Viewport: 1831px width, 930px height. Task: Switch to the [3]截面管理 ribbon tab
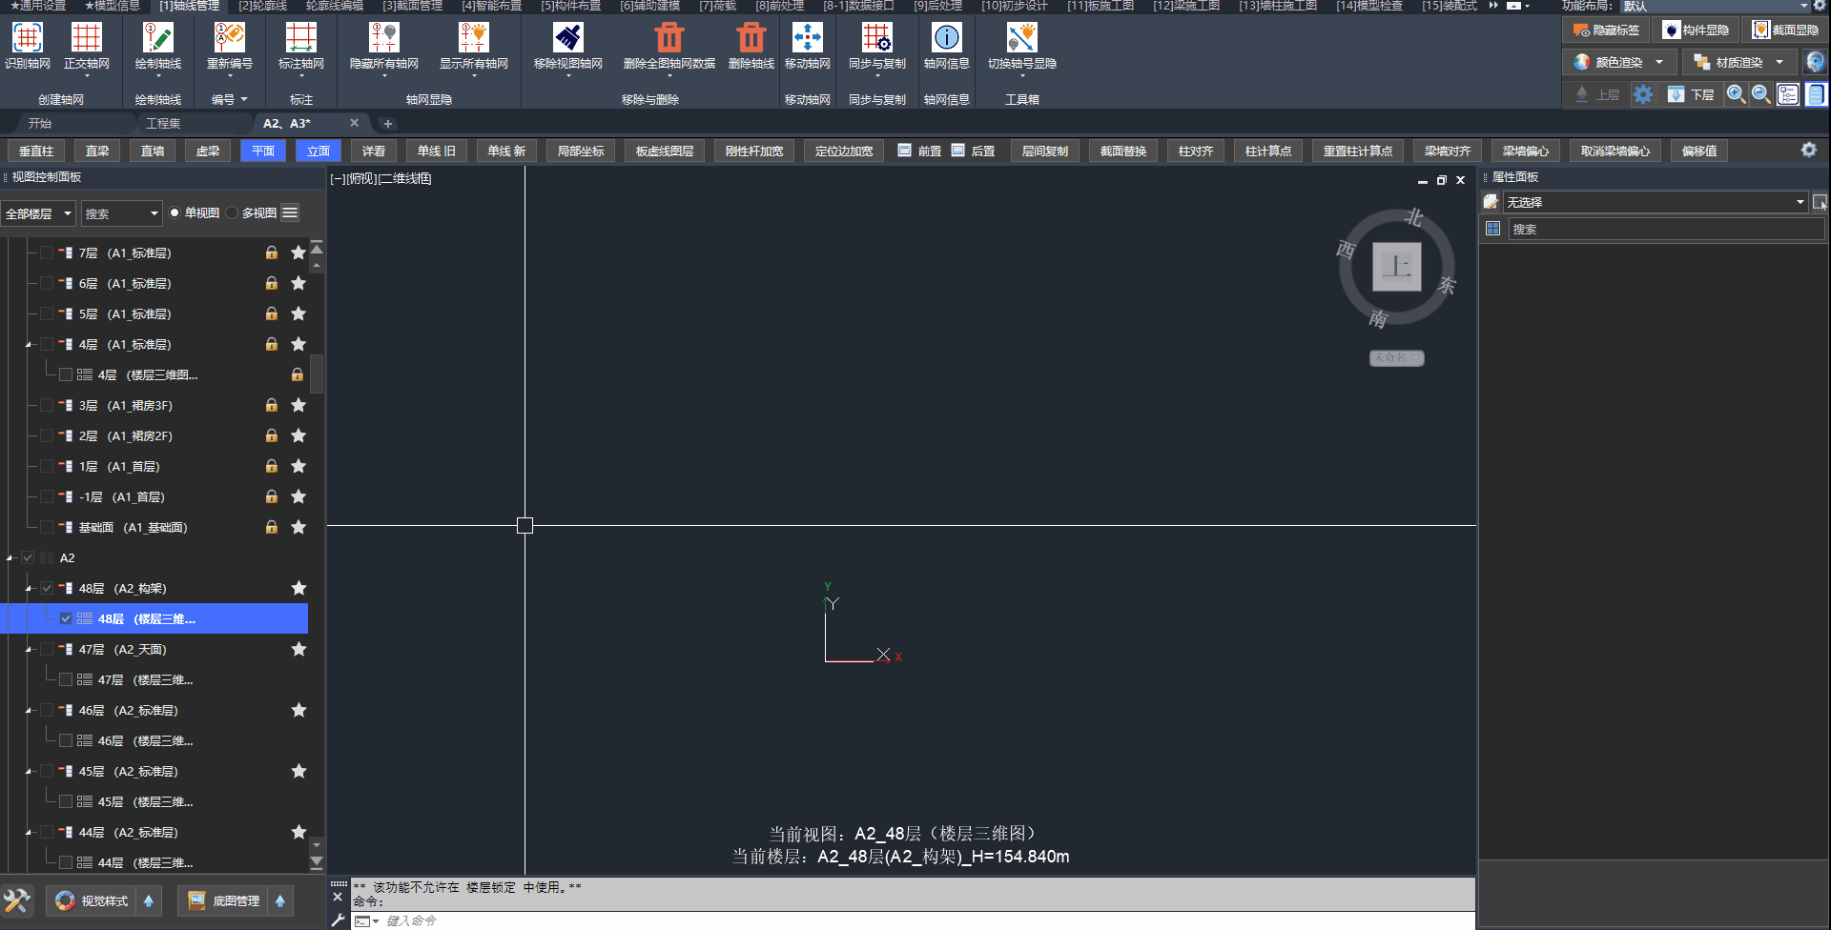412,6
